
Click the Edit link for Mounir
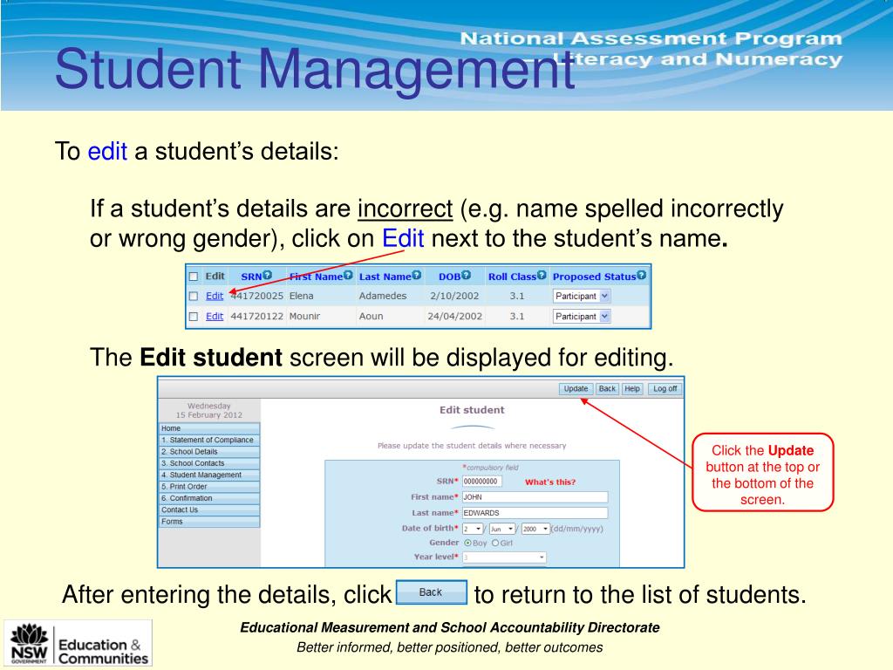[x=215, y=316]
